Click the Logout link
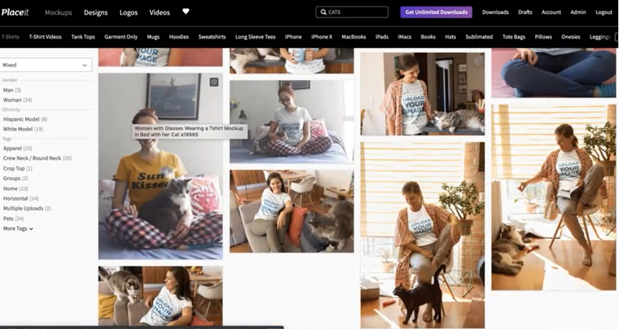Image resolution: width=626 pixels, height=329 pixels. (603, 12)
